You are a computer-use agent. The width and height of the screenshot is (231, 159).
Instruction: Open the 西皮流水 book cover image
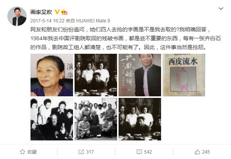(184, 75)
